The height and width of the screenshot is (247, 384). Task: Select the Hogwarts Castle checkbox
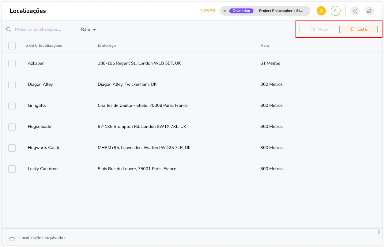pos(12,148)
